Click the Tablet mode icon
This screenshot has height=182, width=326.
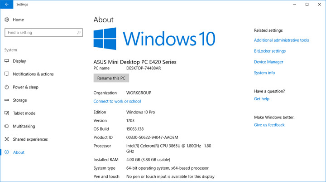(x=7, y=113)
